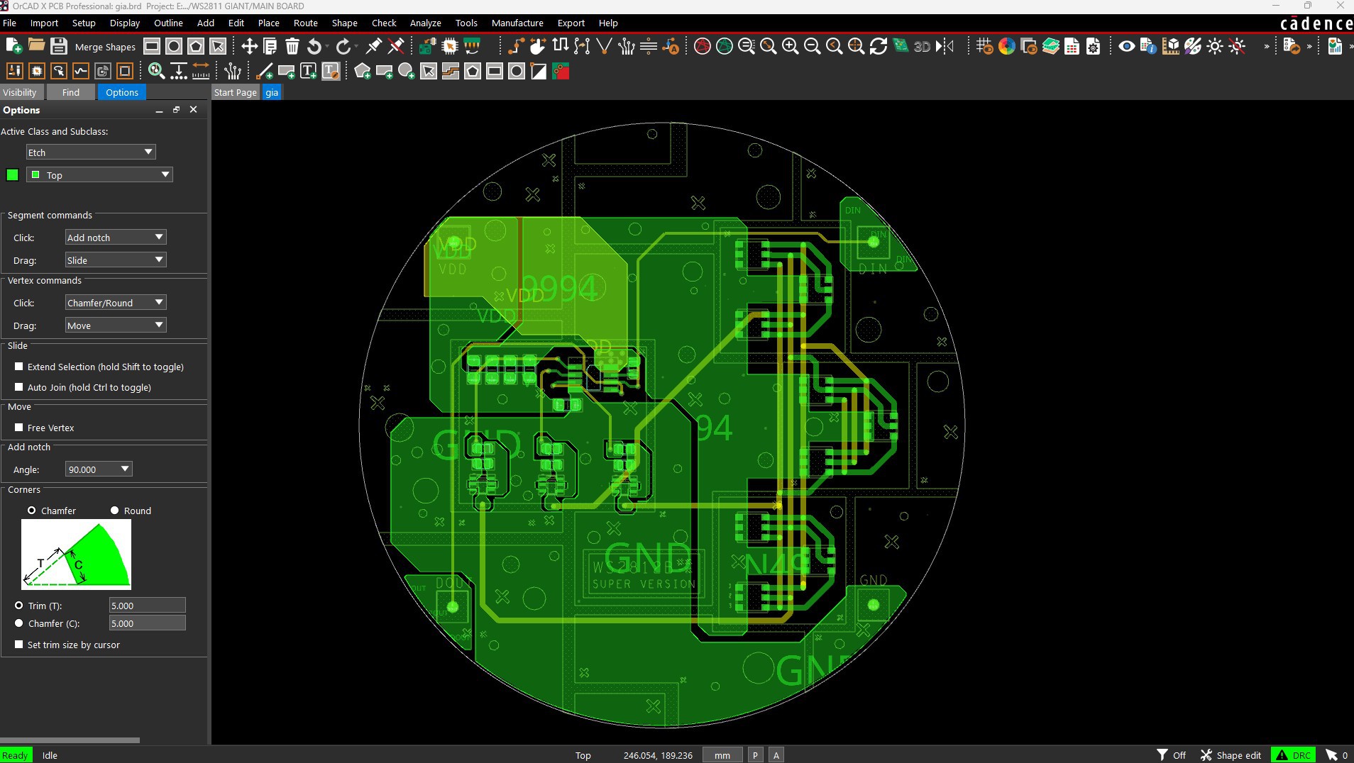Viewport: 1354px width, 763px height.
Task: Enable Extend Selection checkbox
Action: 19,367
